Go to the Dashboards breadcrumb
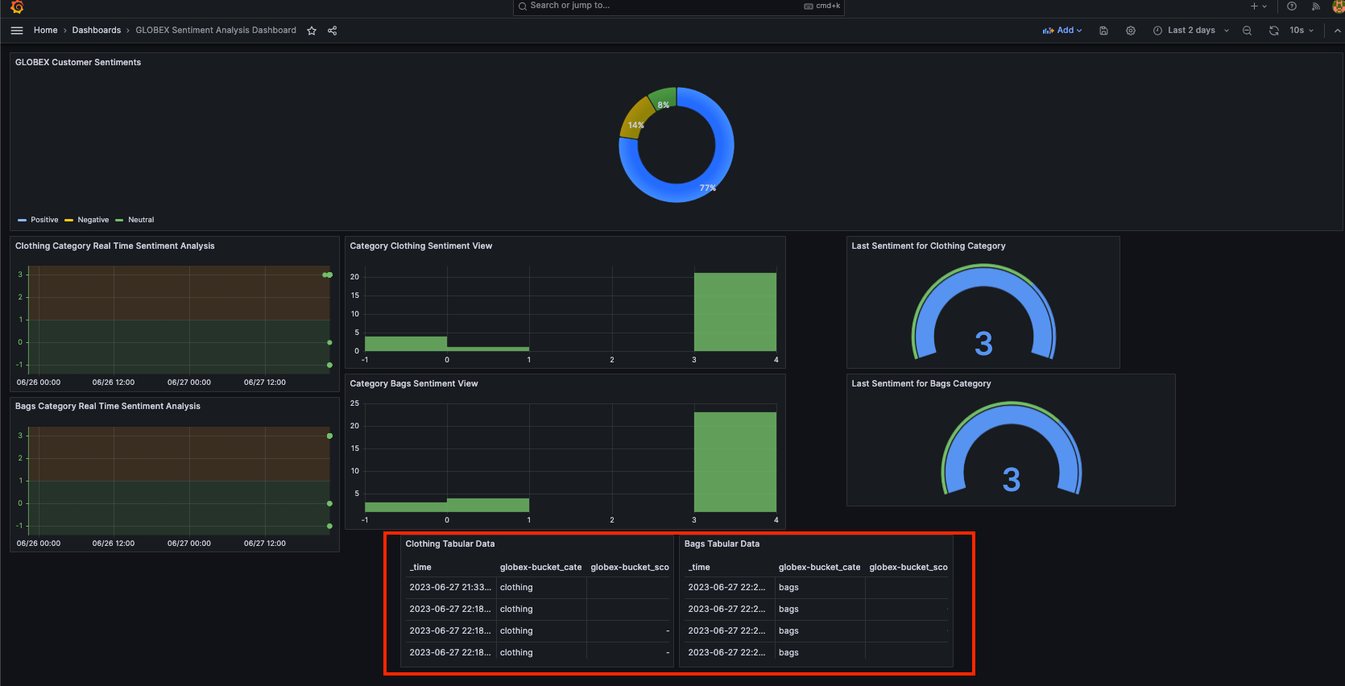This screenshot has height=686, width=1345. coord(97,31)
